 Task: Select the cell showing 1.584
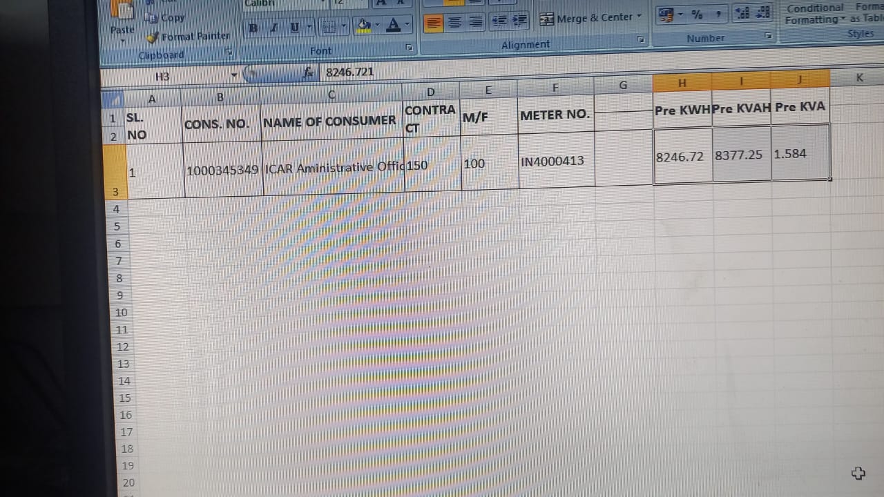tap(800, 153)
